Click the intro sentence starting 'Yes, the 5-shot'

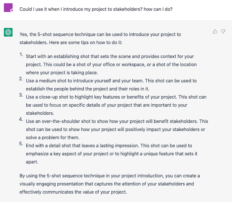[x=100, y=38]
